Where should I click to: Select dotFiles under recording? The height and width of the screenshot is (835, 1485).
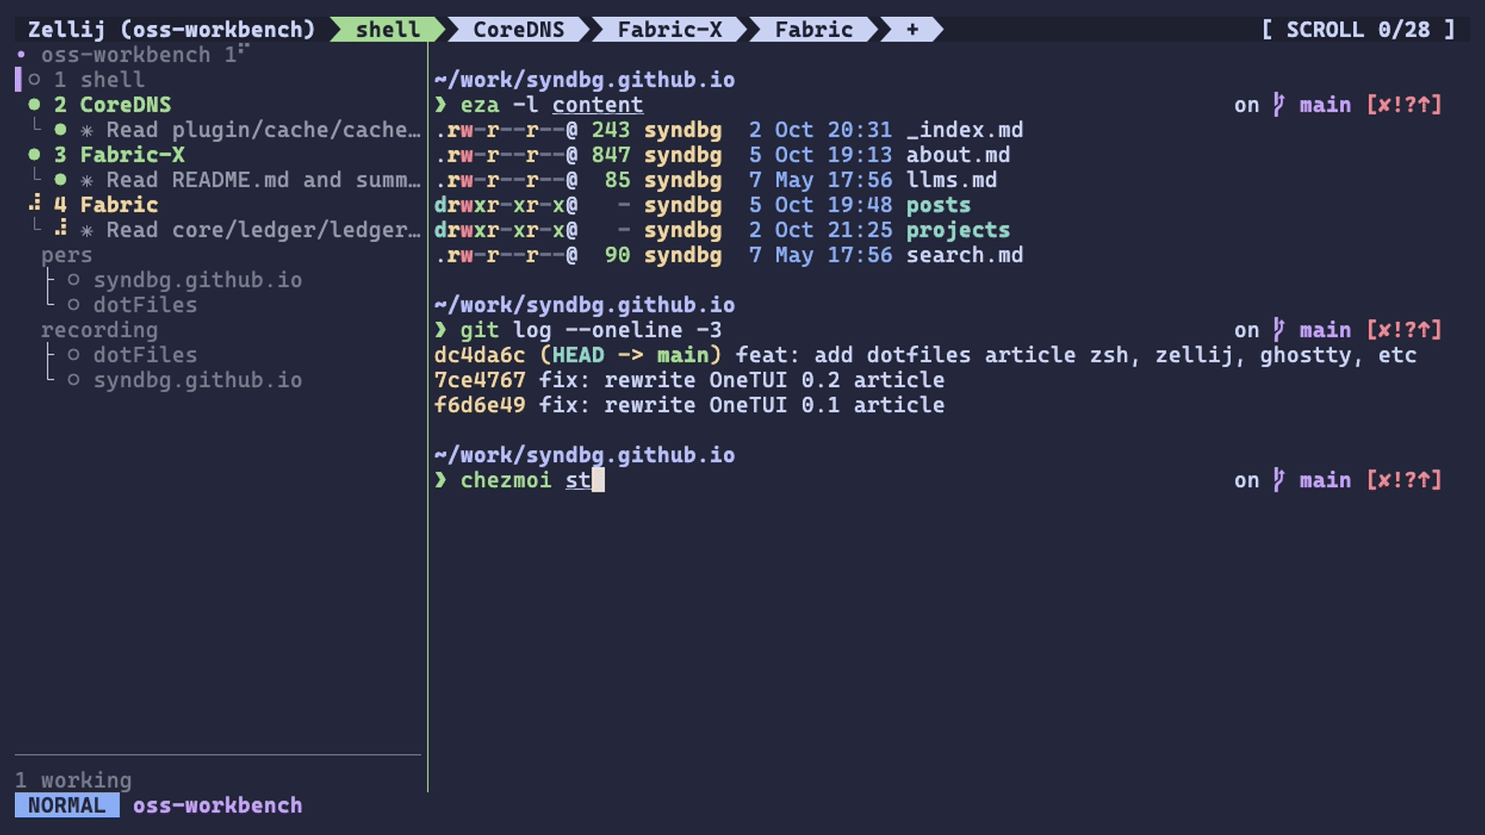145,355
